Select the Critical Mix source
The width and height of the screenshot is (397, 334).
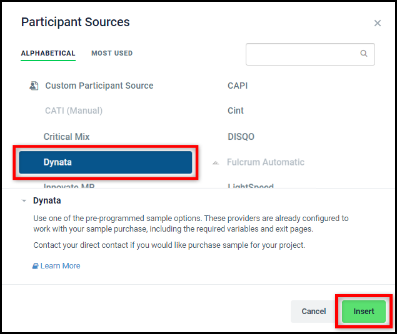coord(67,137)
